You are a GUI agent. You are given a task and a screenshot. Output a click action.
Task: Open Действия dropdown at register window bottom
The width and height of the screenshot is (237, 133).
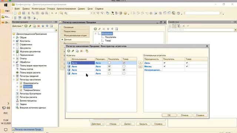97,124
